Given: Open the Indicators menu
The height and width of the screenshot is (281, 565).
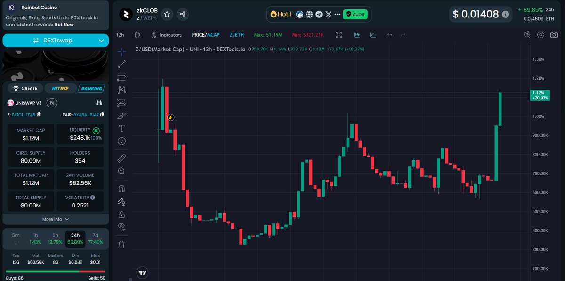Looking at the screenshot, I should pos(166,35).
